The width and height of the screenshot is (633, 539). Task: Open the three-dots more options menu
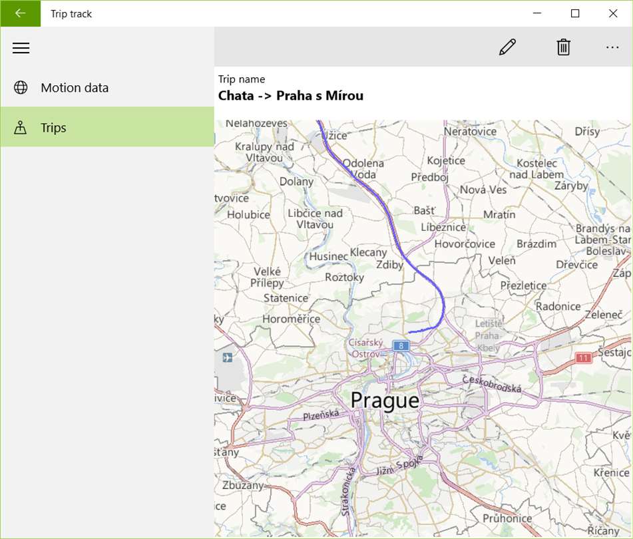612,48
